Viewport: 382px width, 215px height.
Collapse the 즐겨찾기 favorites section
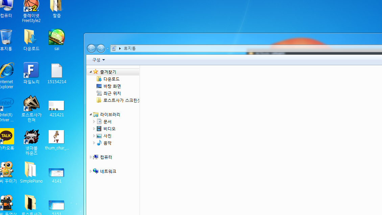[91, 72]
